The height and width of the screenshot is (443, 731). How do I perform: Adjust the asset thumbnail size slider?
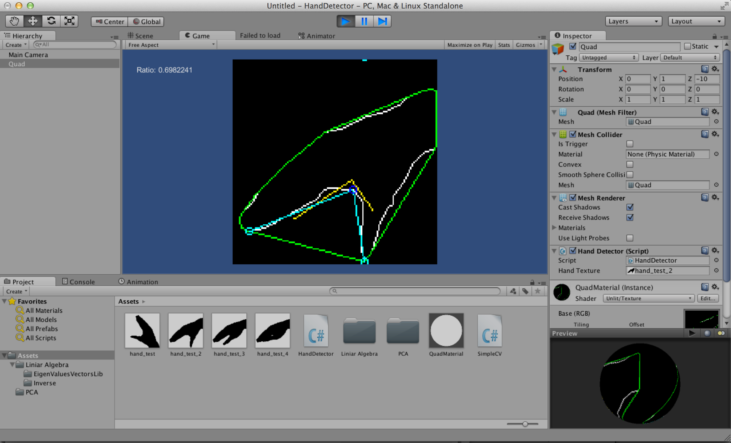point(525,424)
